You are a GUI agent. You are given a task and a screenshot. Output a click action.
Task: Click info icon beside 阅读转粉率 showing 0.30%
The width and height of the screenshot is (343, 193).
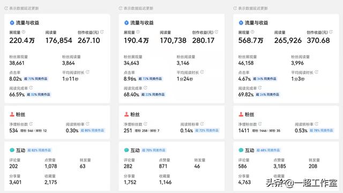coord(87,124)
